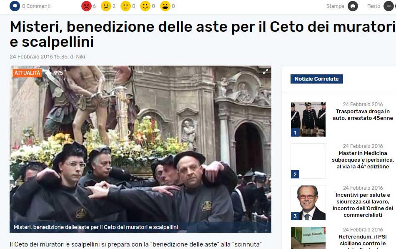Open the Notizie Correlate tab

coord(317,79)
